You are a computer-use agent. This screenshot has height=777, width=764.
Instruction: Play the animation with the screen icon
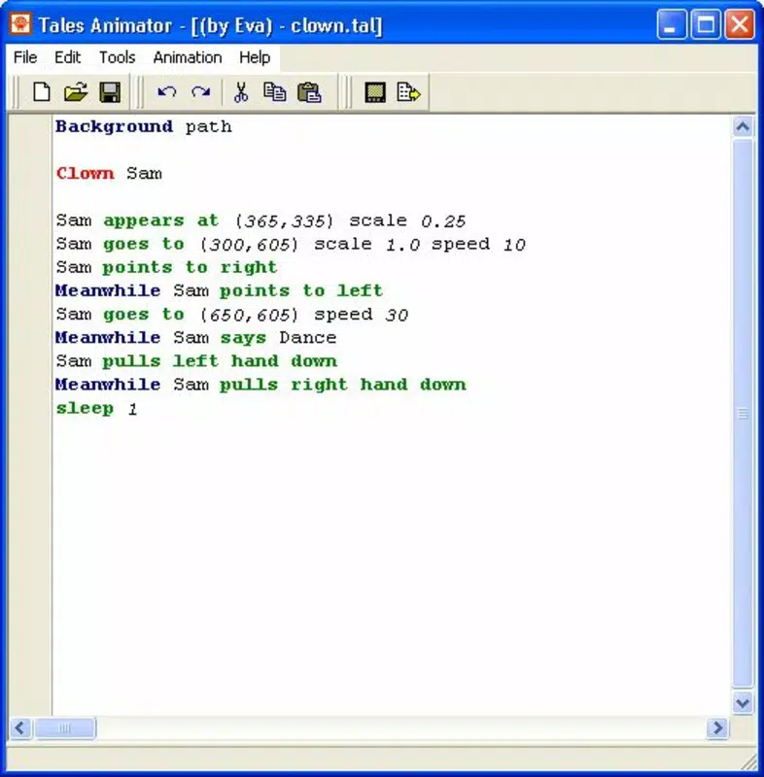click(x=375, y=92)
